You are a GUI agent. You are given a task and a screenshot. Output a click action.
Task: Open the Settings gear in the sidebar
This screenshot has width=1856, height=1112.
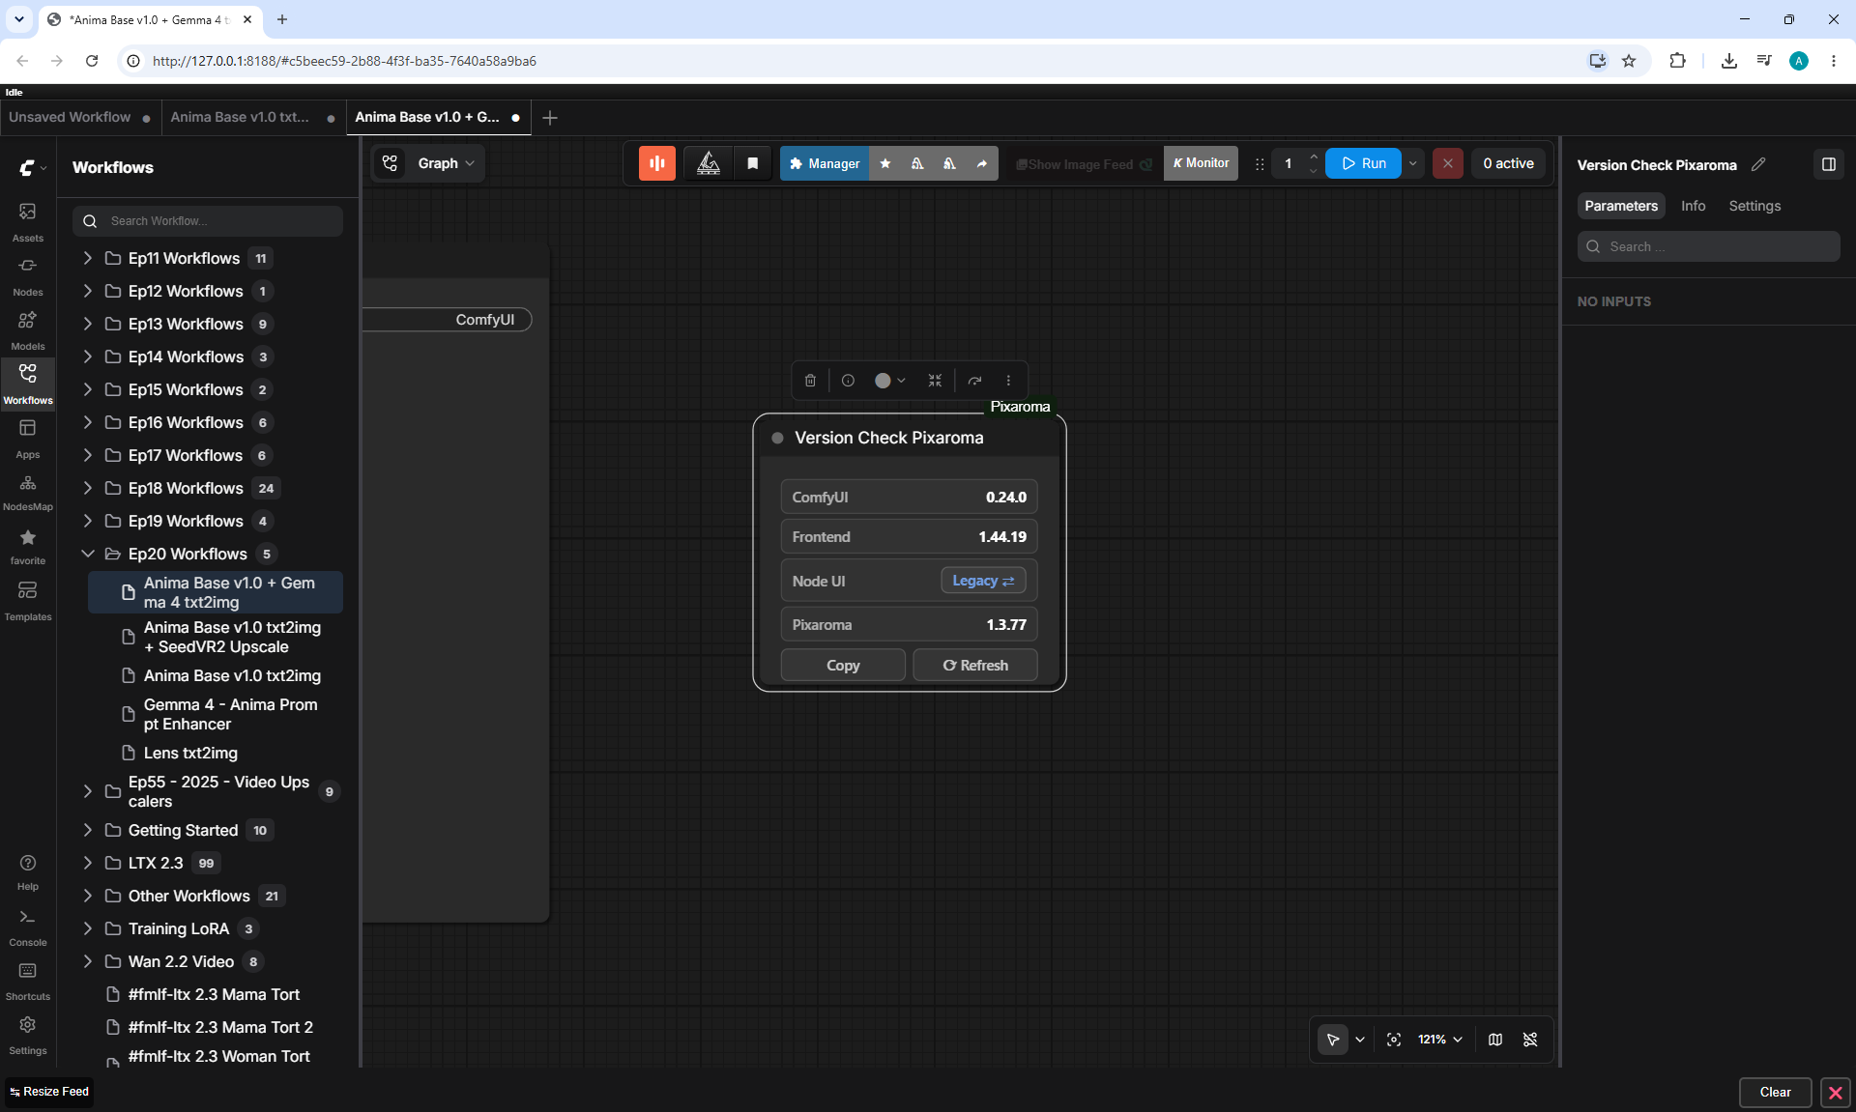[x=28, y=1036]
